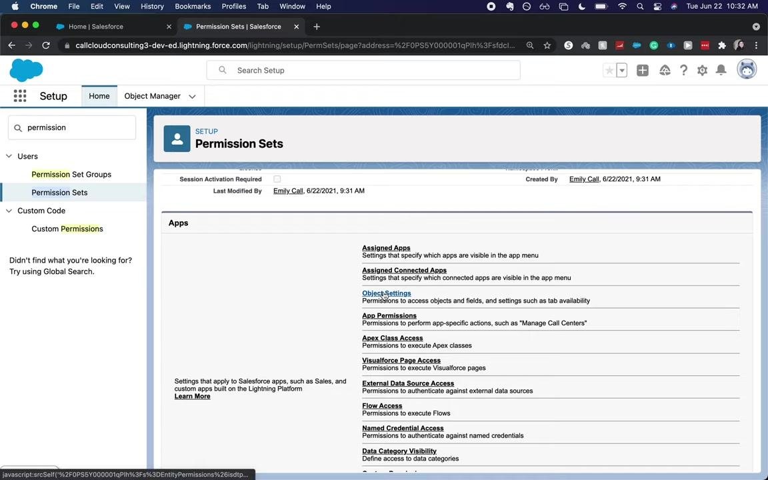The height and width of the screenshot is (480, 768).
Task: Open Data Category Visibility link
Action: (399, 451)
